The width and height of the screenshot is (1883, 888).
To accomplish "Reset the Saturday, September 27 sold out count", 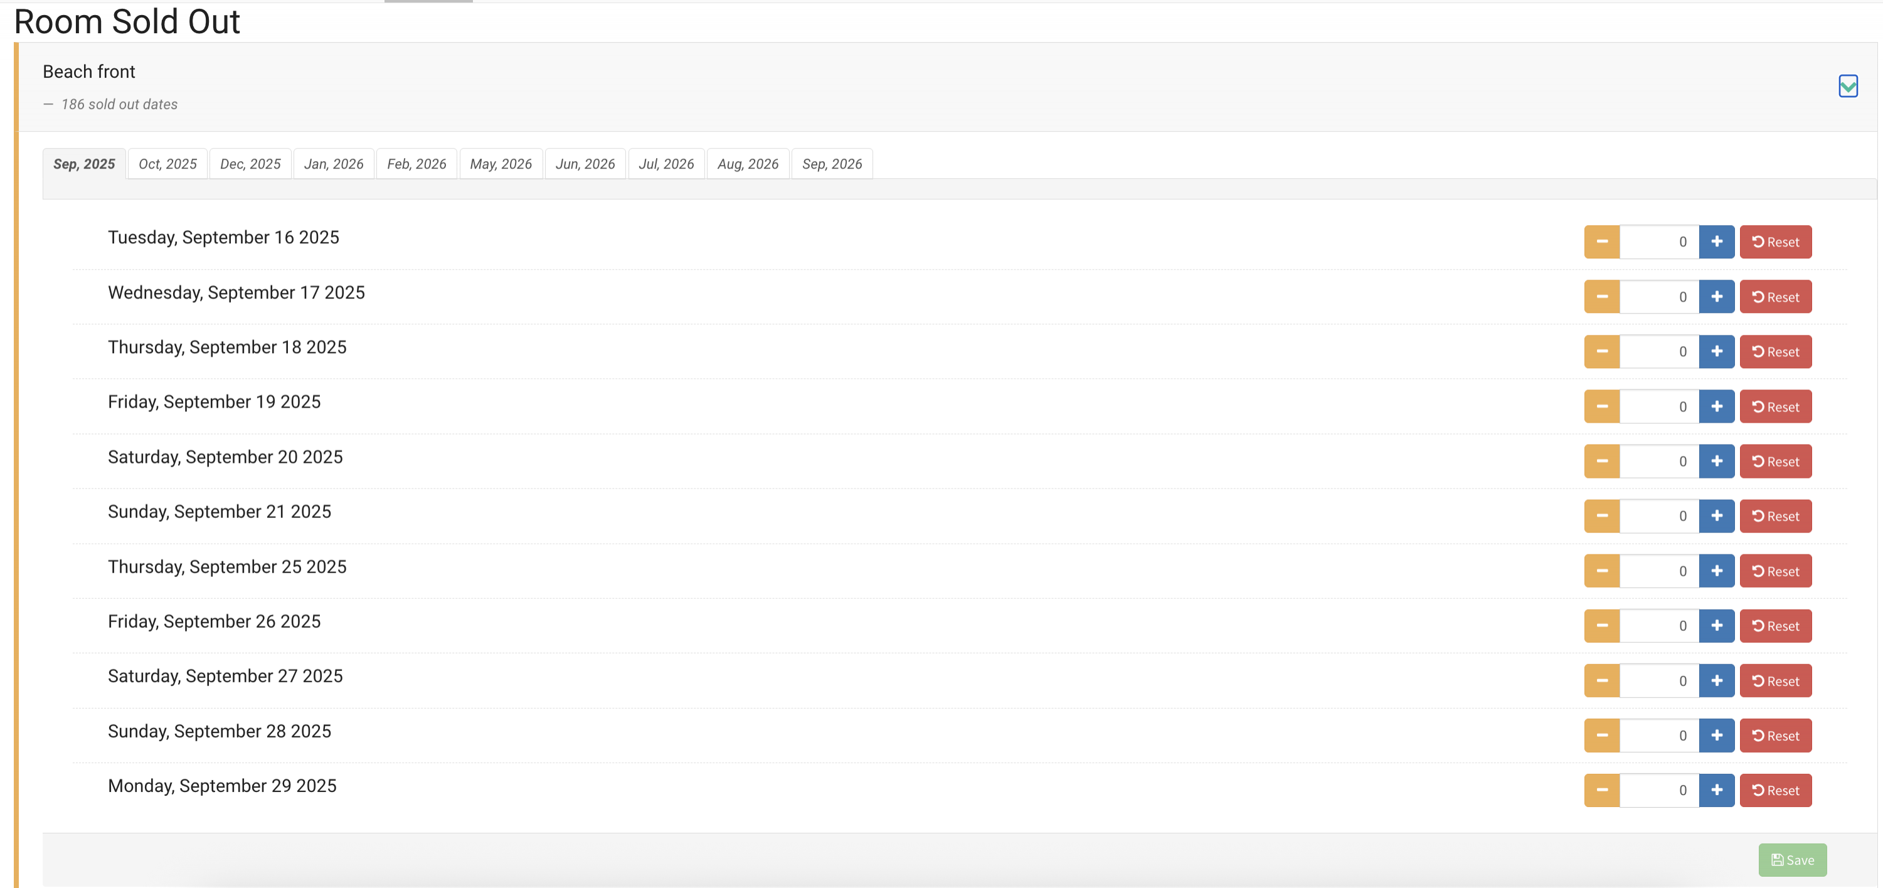I will tap(1775, 681).
